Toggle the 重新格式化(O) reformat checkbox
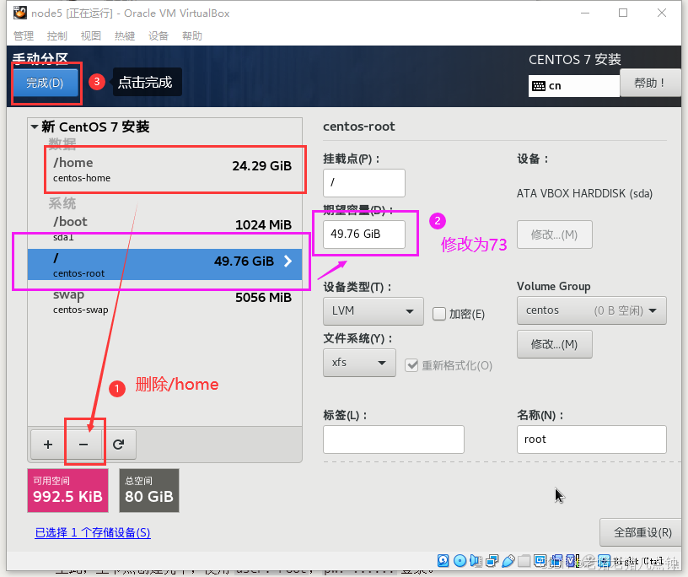The image size is (688, 577). 411,365
